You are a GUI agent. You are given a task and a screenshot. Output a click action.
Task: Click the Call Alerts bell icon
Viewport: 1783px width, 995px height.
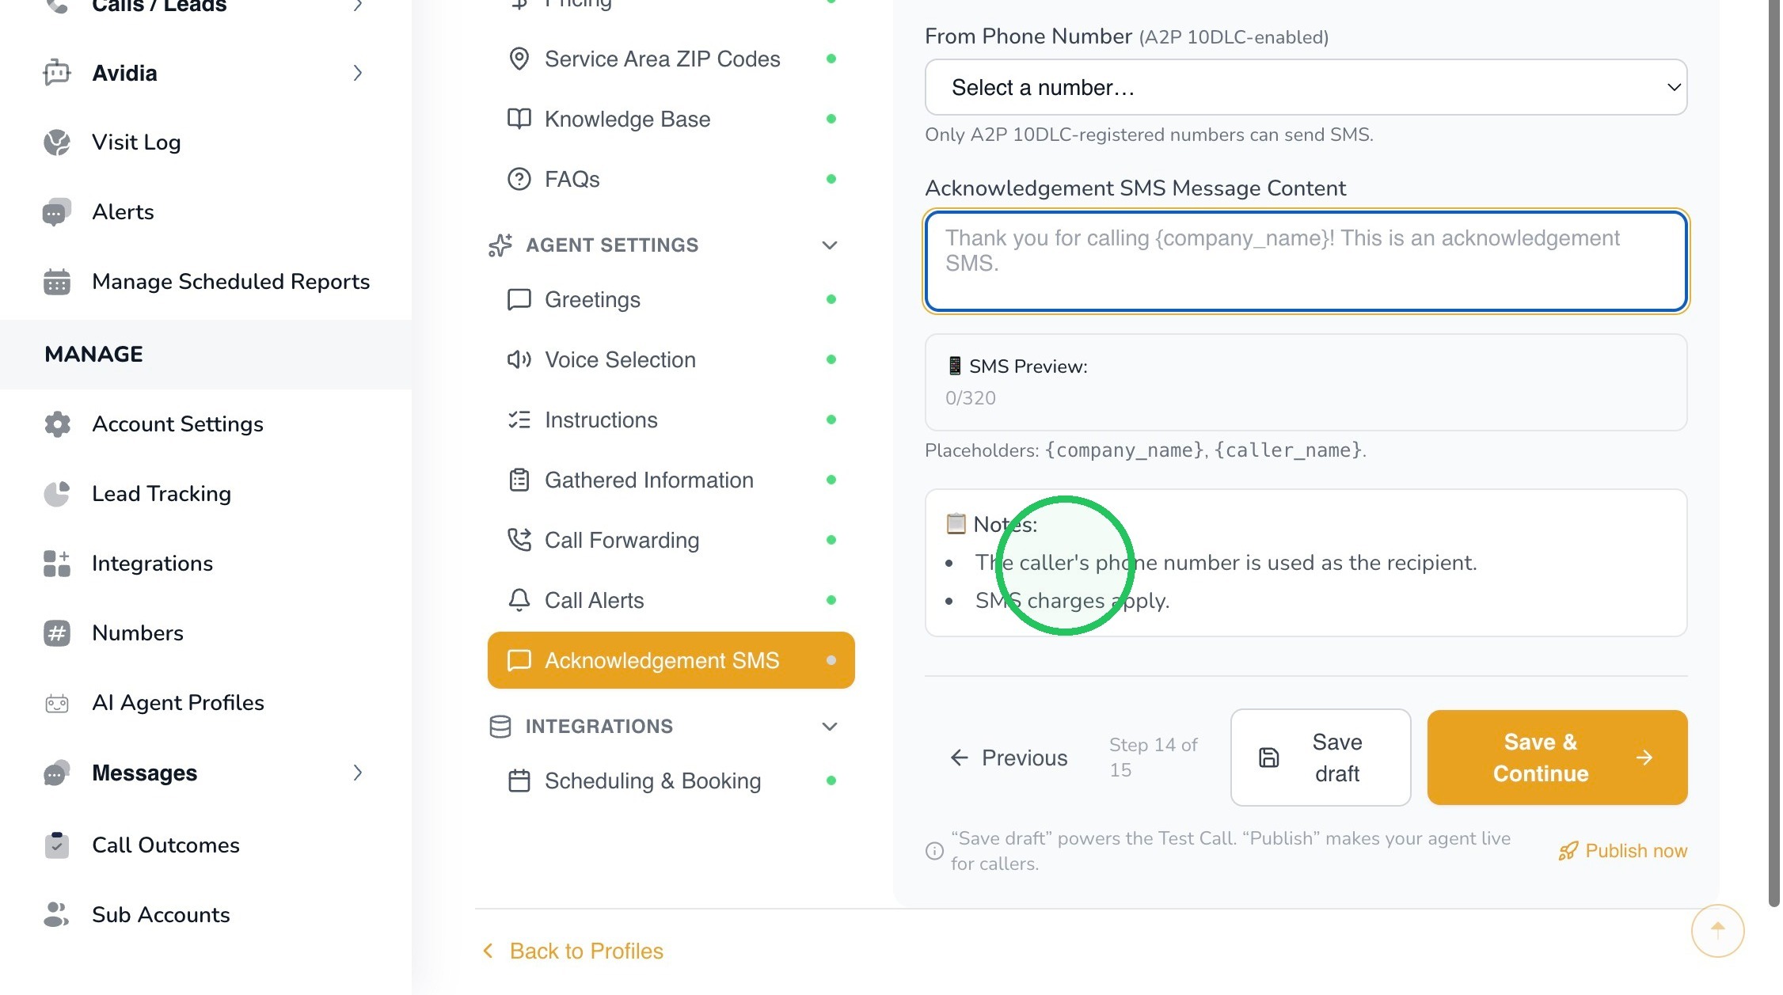pos(519,600)
